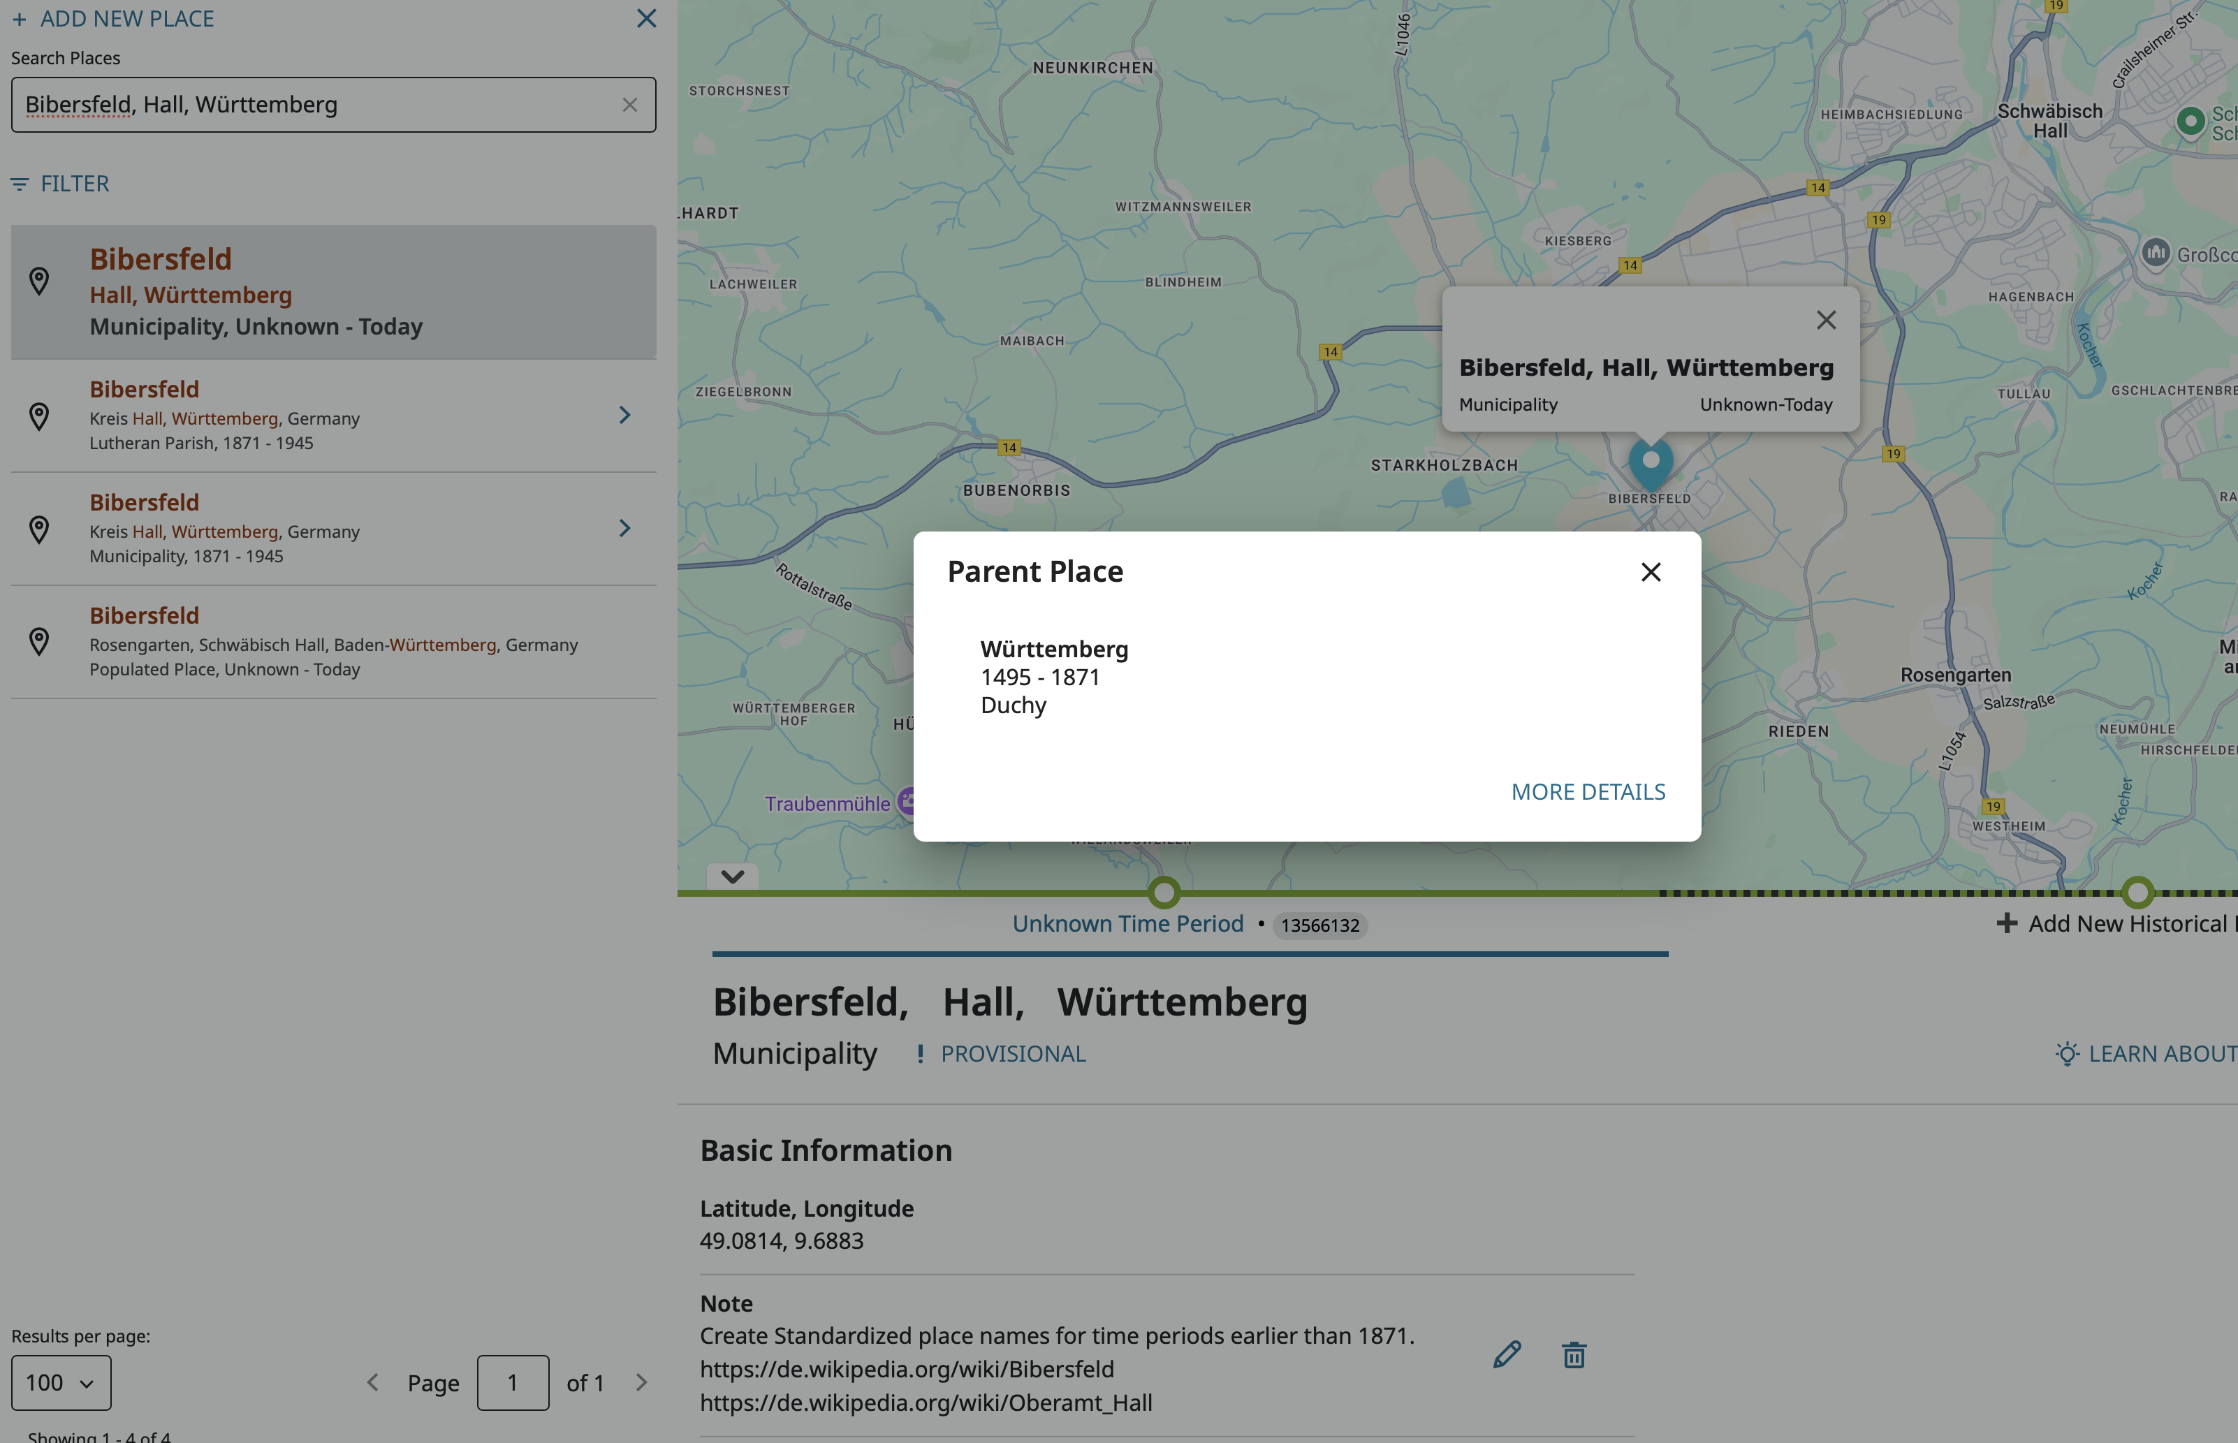Expand Bibersfeld Municipality 1871-1945 result chevron
The width and height of the screenshot is (2238, 1443).
point(625,529)
